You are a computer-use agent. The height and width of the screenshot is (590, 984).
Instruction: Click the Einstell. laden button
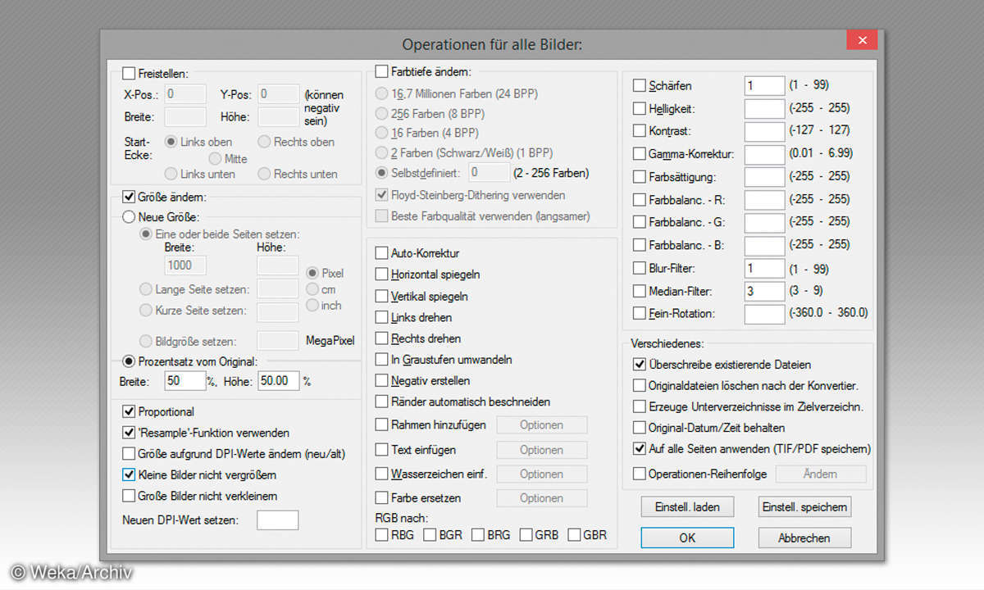click(687, 507)
